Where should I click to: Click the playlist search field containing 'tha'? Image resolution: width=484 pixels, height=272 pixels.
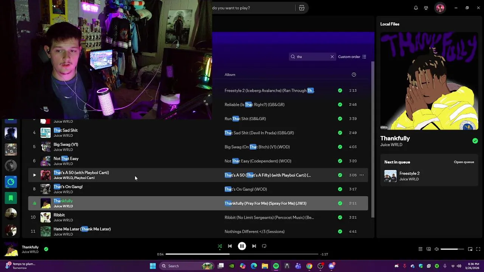pos(312,57)
